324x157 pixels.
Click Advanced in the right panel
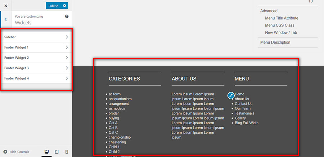tap(269, 11)
